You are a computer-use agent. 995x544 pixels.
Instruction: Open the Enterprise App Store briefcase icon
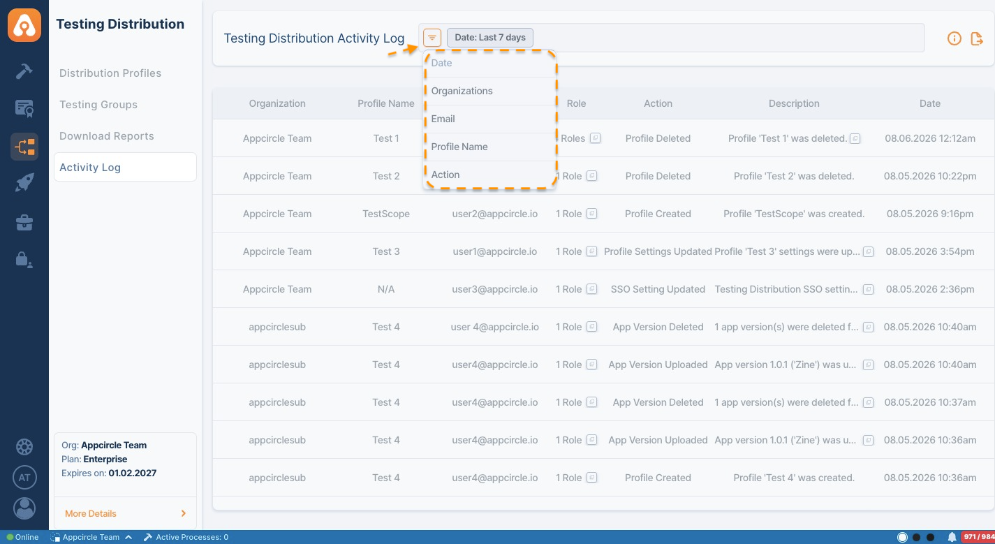(x=24, y=223)
